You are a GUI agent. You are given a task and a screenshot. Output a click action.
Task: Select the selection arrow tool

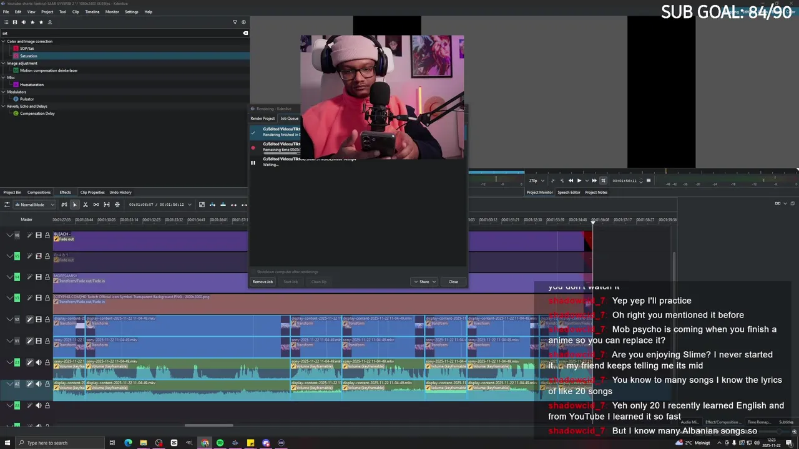point(74,205)
